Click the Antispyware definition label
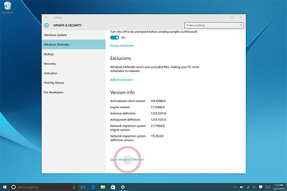The width and height of the screenshot is (287, 191). pos(125,119)
